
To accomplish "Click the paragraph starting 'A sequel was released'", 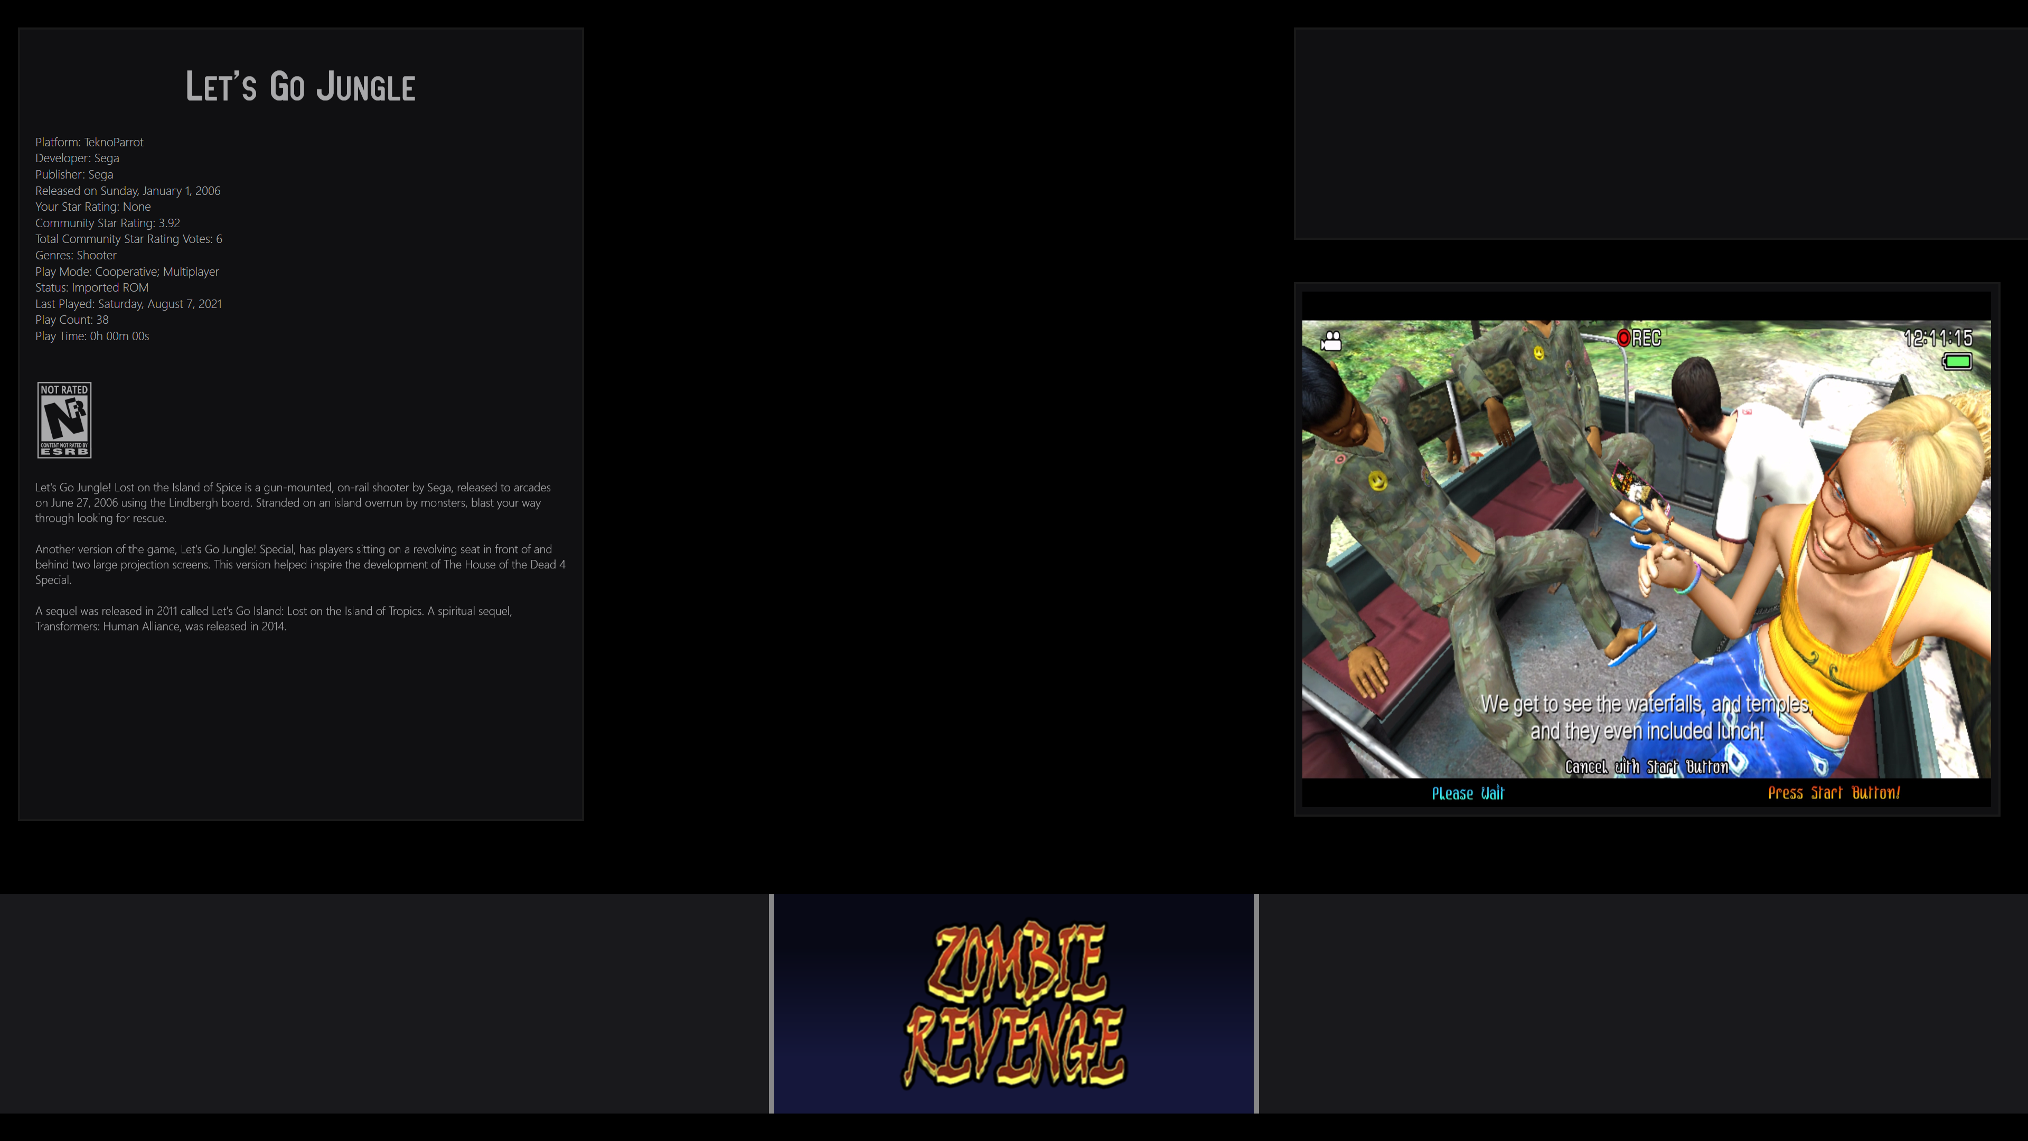I will (x=273, y=618).
